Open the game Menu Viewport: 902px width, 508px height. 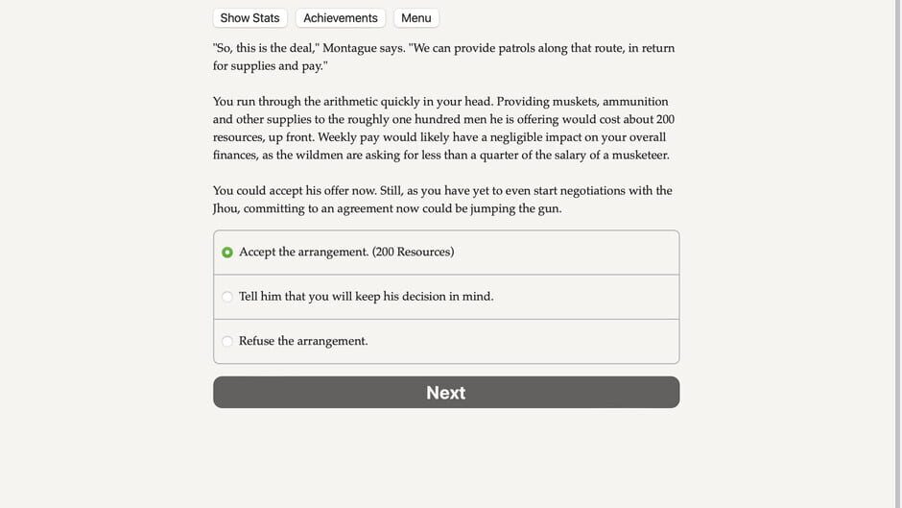415,18
